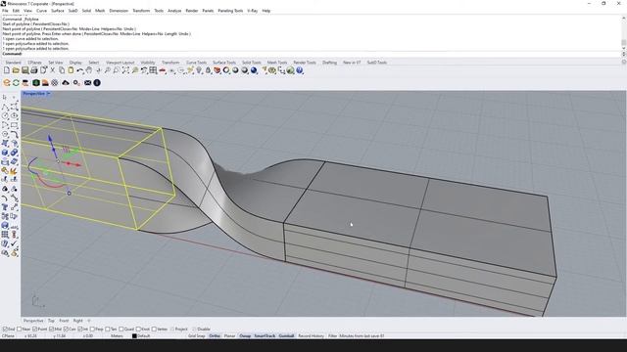Open the SubD menu
Screen dimensions: 627x352
(72, 11)
